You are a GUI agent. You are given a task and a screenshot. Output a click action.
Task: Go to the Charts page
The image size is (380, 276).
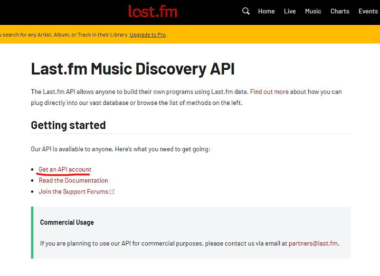[x=340, y=11]
